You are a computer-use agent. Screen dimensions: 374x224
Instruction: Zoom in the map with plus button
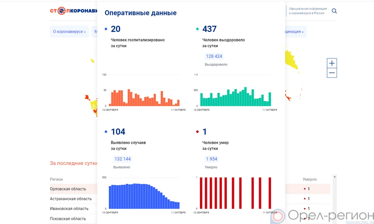[x=332, y=63]
